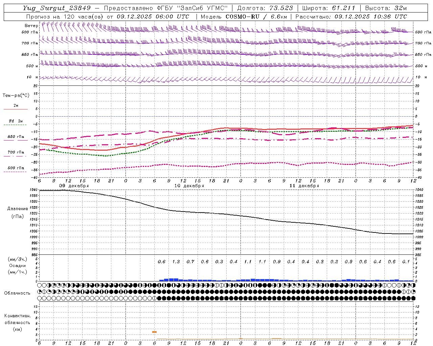Click the '10 м' wind level label on left
433x346 pixels.
pyautogui.click(x=32, y=77)
